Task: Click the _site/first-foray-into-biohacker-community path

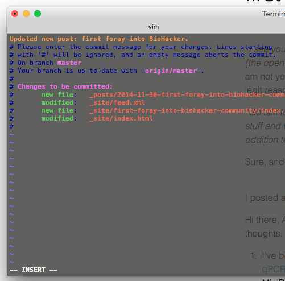Action: click(187, 110)
